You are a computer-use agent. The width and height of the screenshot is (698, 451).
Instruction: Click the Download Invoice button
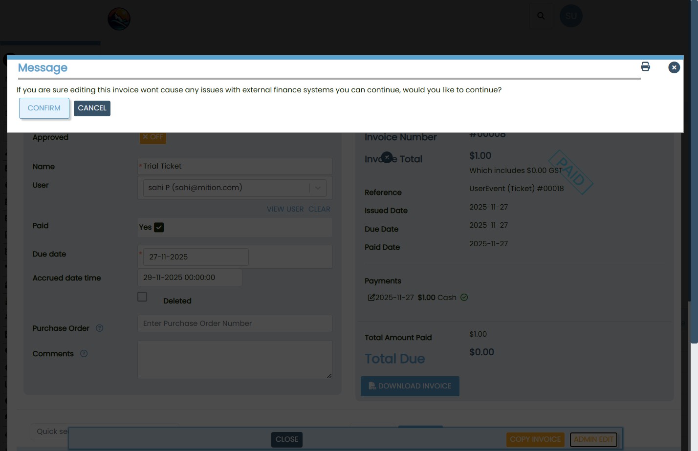point(410,386)
